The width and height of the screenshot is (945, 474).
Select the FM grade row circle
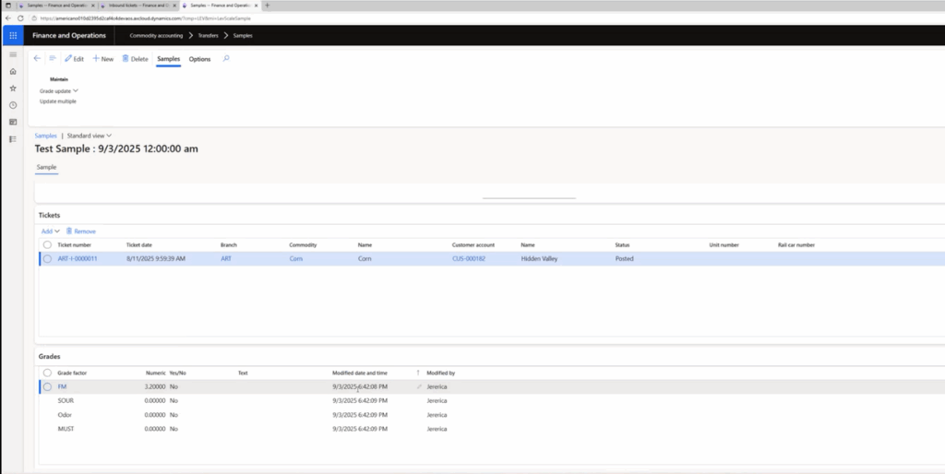point(46,386)
